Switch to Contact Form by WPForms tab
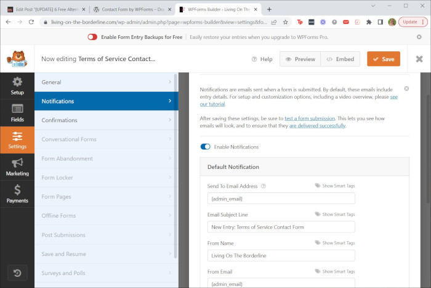This screenshot has height=288, width=431. tap(133, 9)
